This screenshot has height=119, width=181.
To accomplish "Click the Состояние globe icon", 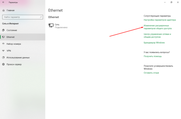I will click(x=3, y=30).
